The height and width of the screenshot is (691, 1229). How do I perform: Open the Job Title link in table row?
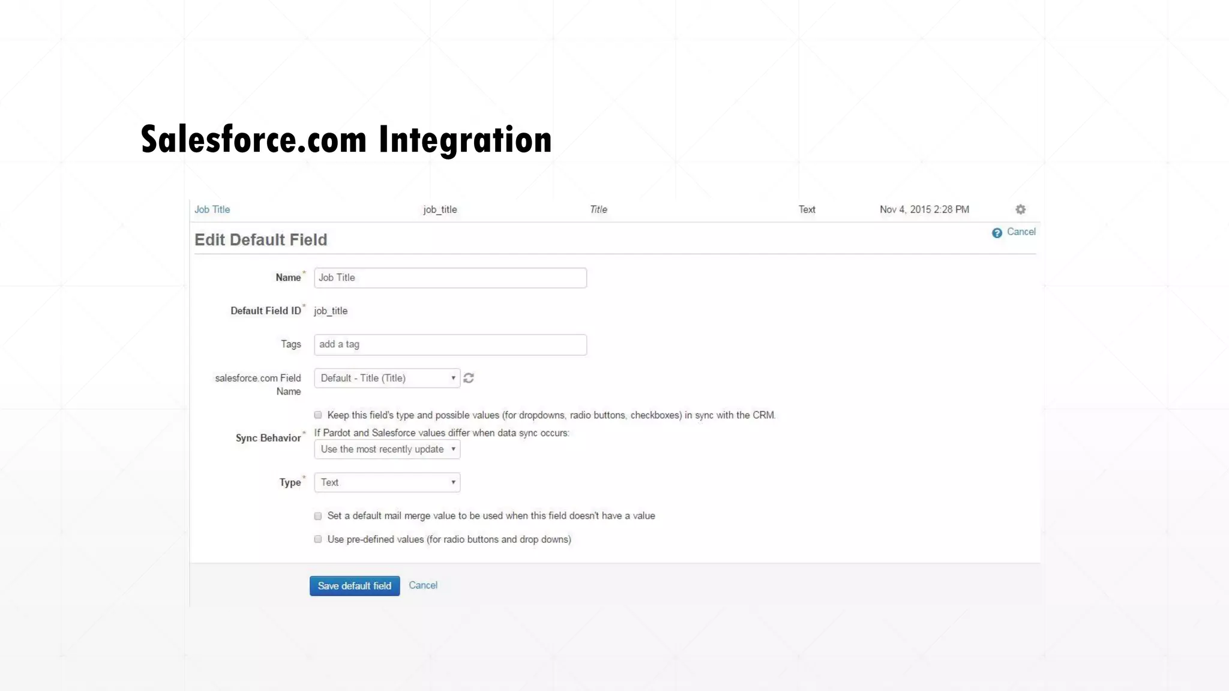click(212, 209)
